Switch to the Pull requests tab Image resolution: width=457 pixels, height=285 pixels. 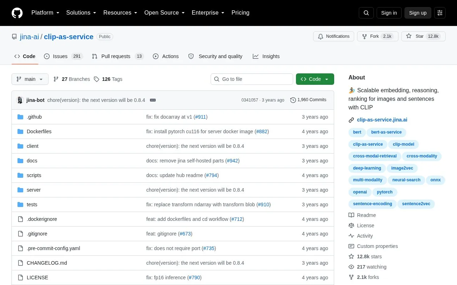(x=117, y=56)
